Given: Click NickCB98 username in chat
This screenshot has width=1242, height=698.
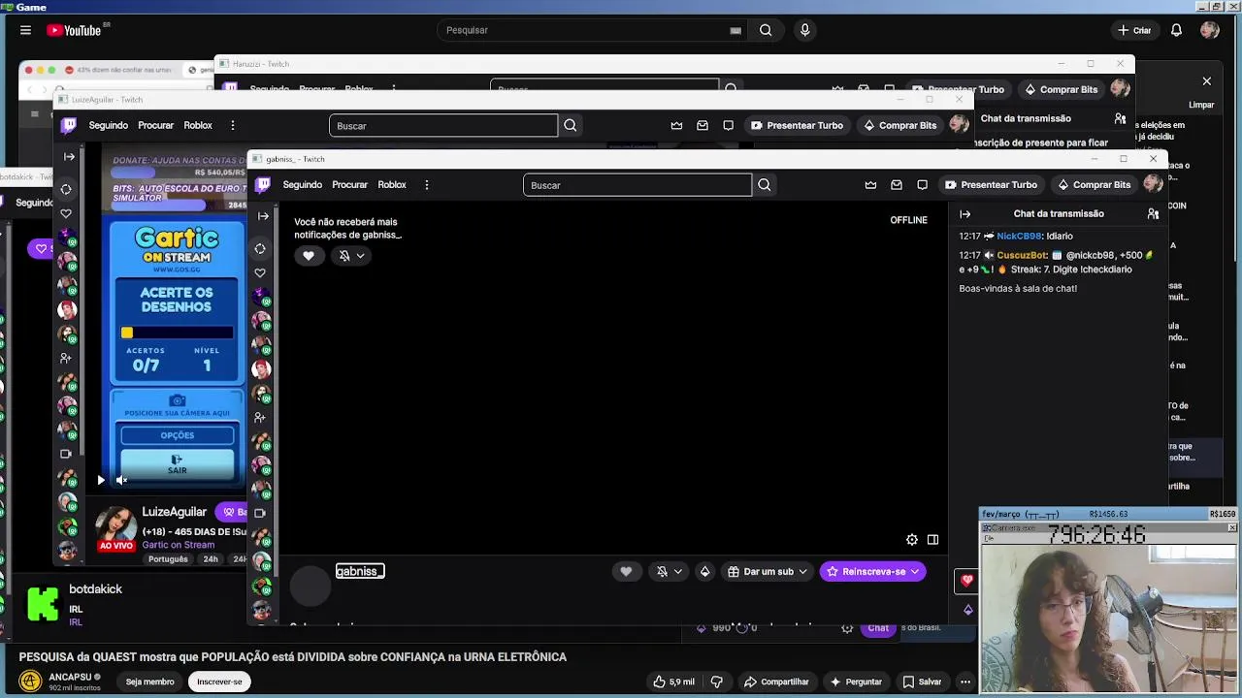Looking at the screenshot, I should point(1019,237).
